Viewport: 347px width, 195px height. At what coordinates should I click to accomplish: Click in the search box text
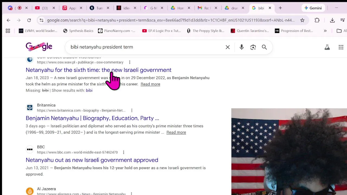[102, 47]
